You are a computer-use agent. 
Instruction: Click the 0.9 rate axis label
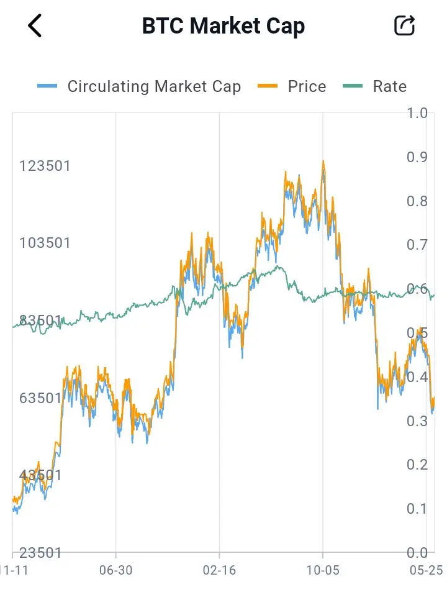[x=417, y=157]
